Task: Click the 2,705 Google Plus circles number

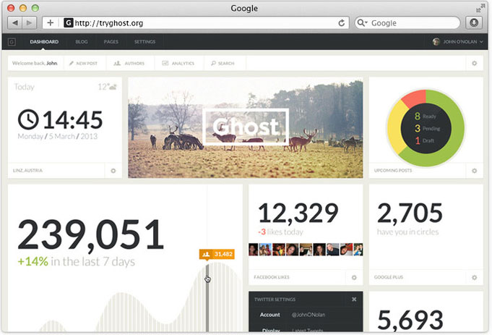Action: pos(410,213)
